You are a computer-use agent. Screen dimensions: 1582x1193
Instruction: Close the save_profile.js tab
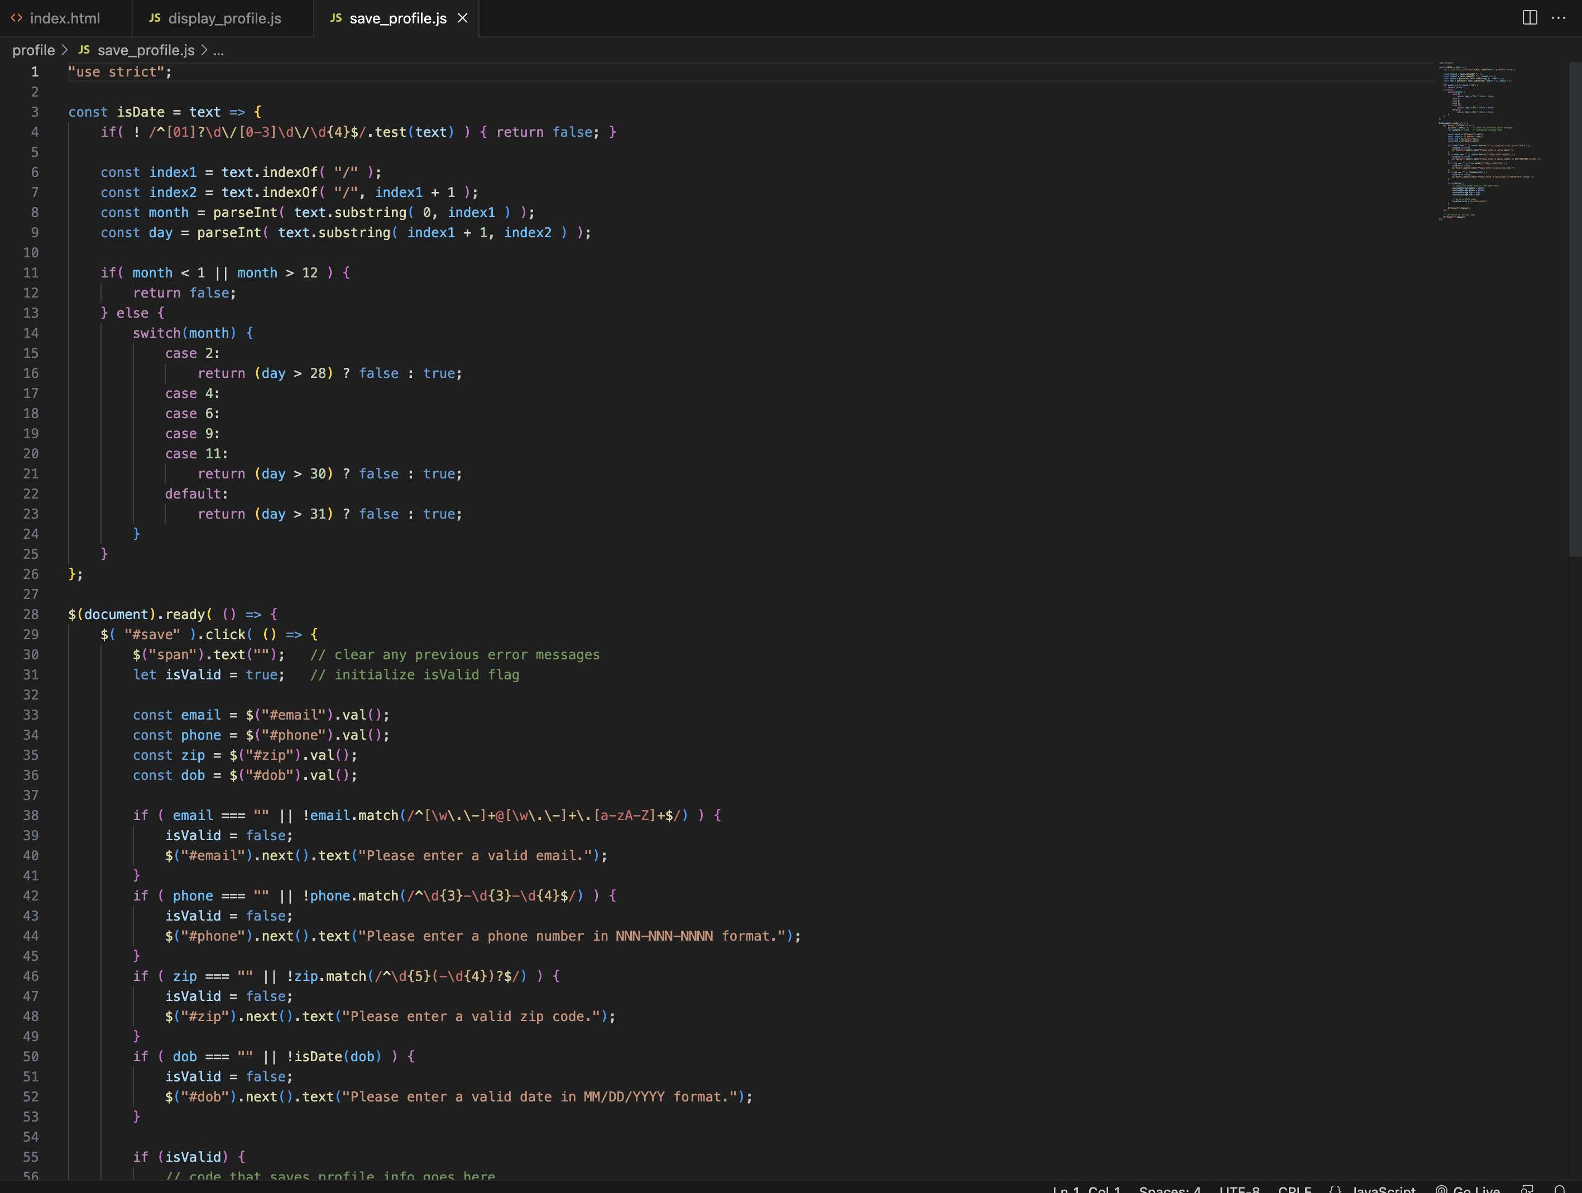click(x=463, y=18)
